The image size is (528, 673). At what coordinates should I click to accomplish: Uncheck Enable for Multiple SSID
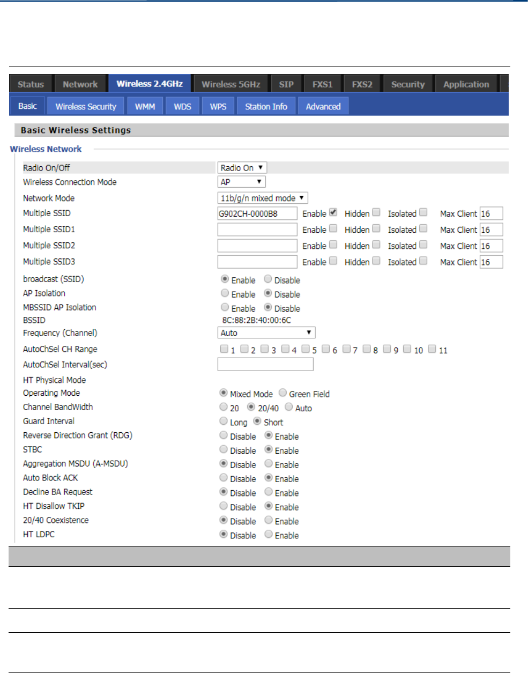333,212
